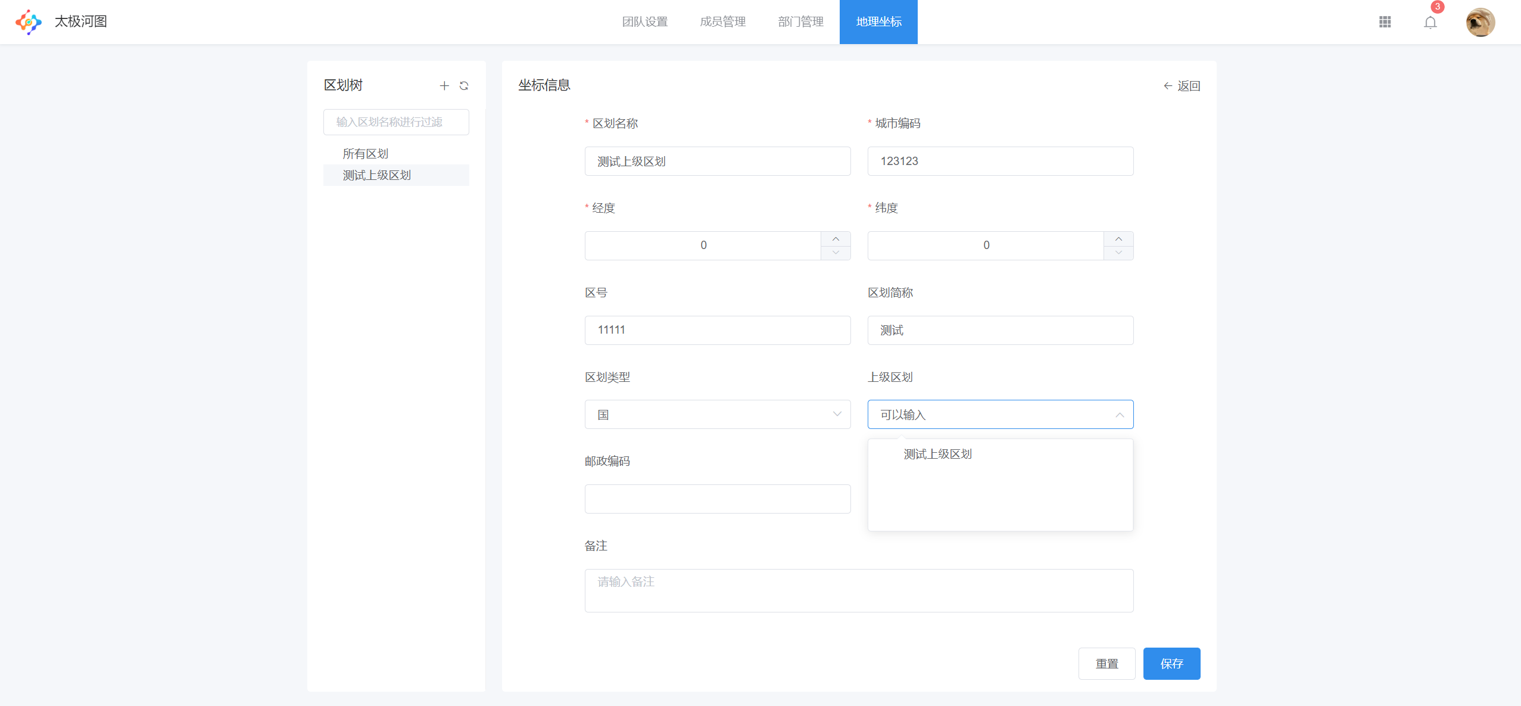Click the 区划名称 input field
The width and height of the screenshot is (1521, 706).
pyautogui.click(x=718, y=161)
